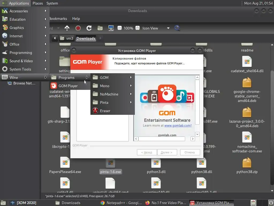274x206 pixels.
Task: Launch GOM Player from Wine menu
Action: click(70, 86)
